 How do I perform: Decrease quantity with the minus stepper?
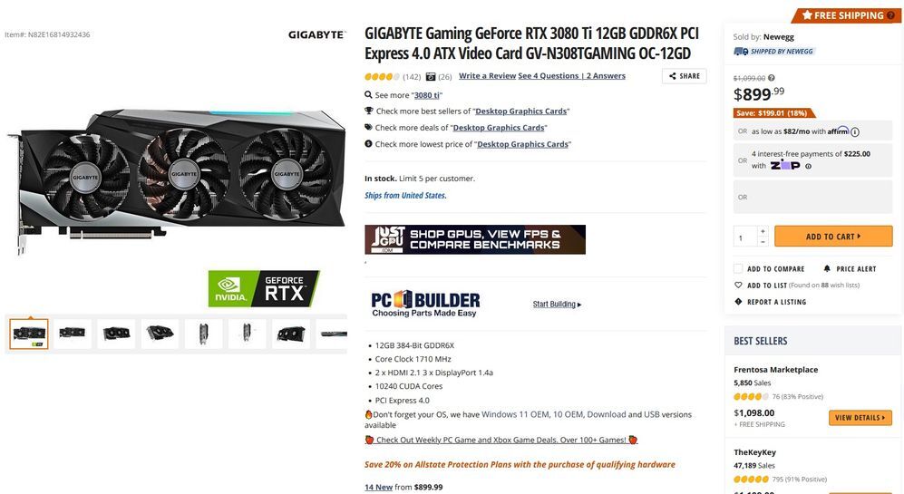coord(763,241)
